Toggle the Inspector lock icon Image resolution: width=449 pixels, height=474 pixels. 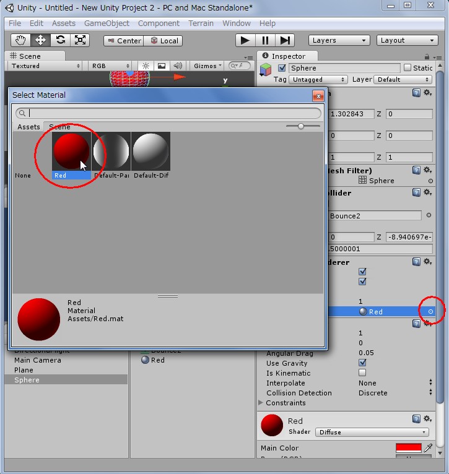click(x=427, y=56)
